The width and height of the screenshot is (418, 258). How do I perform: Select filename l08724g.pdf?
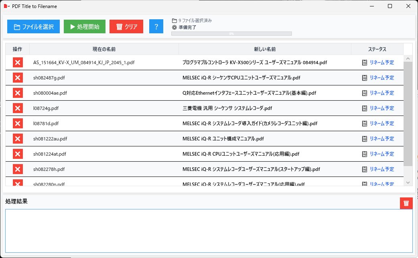[46, 108]
